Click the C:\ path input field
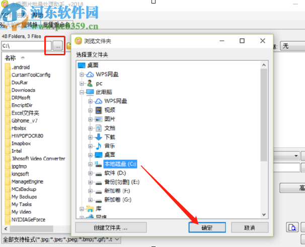The height and width of the screenshot is (247, 305). tap(27, 46)
